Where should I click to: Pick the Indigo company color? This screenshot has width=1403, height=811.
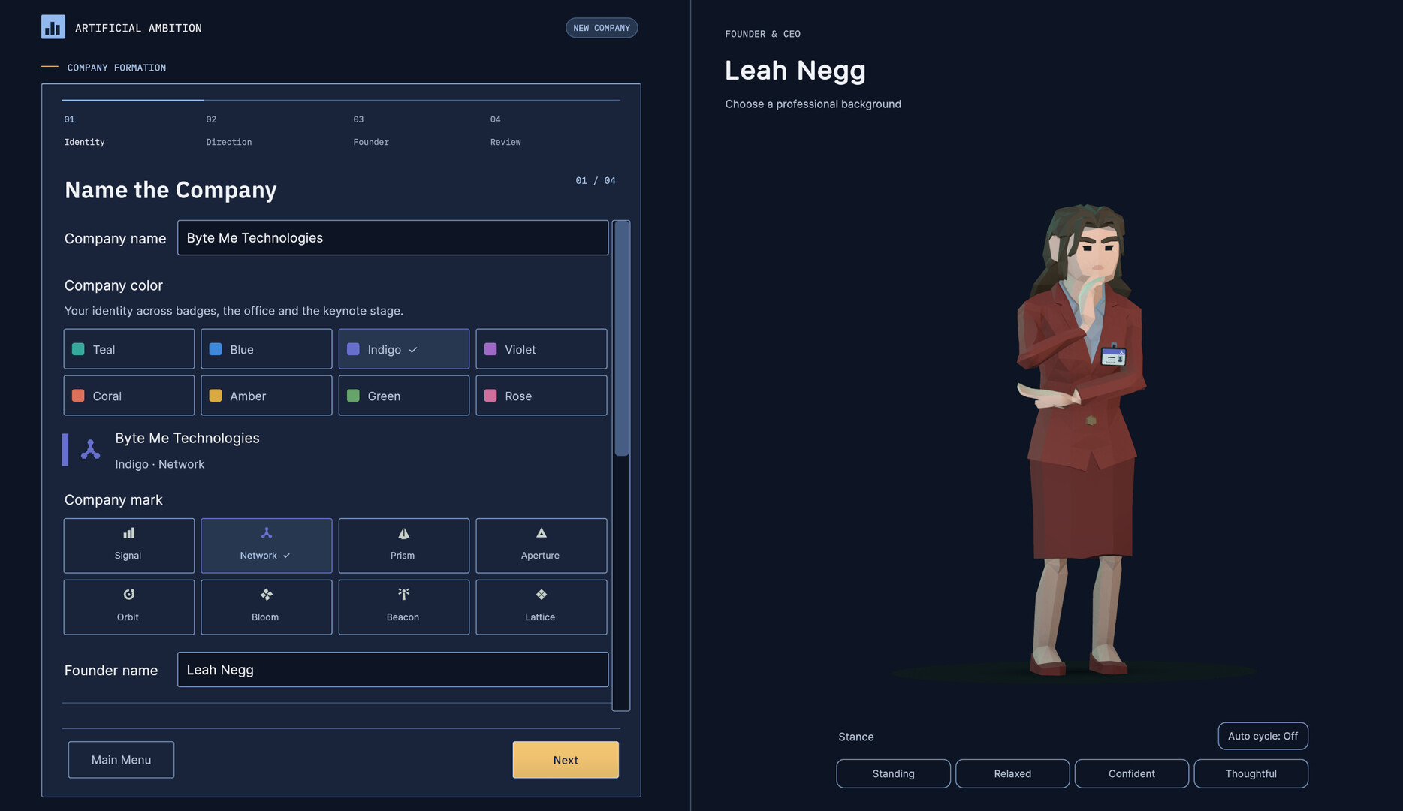coord(404,349)
